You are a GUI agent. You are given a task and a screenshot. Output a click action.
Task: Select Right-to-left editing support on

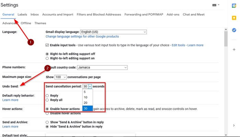(x=47, y=58)
